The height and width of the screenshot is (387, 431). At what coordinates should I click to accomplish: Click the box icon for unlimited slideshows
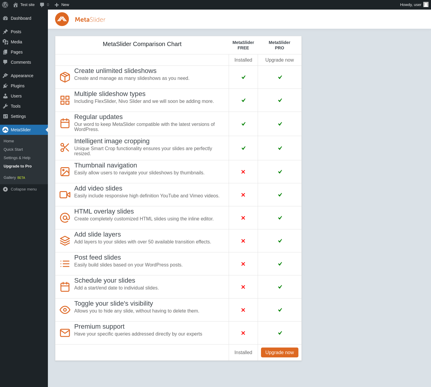(65, 77)
